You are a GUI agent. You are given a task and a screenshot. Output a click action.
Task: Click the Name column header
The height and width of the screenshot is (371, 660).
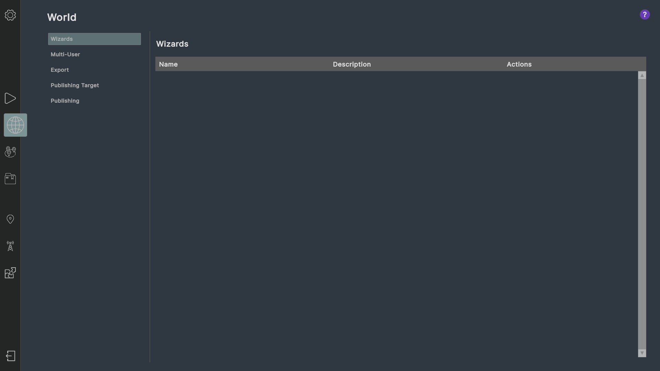tap(168, 64)
